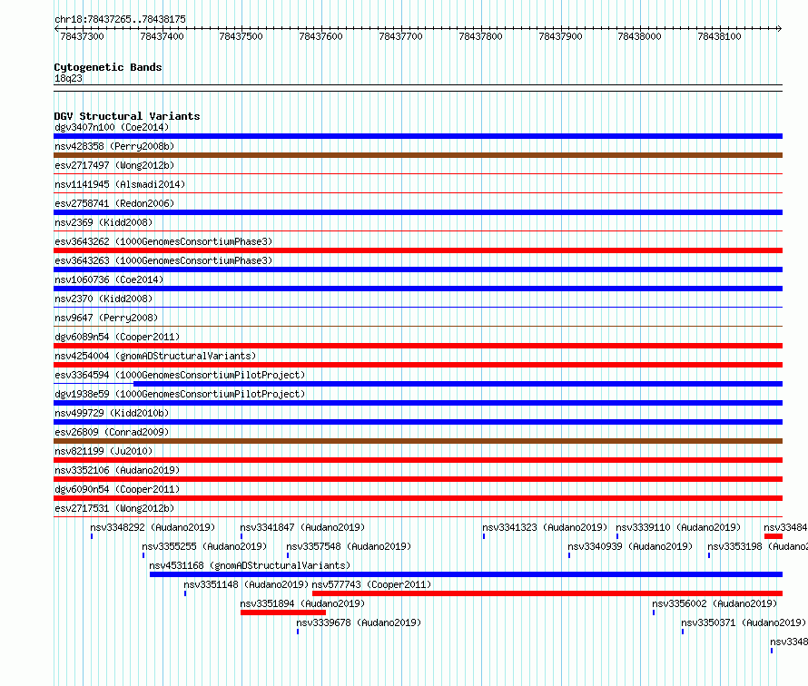Click ruler position 78437800
Screen dimensions: 808x686
pyautogui.click(x=480, y=36)
